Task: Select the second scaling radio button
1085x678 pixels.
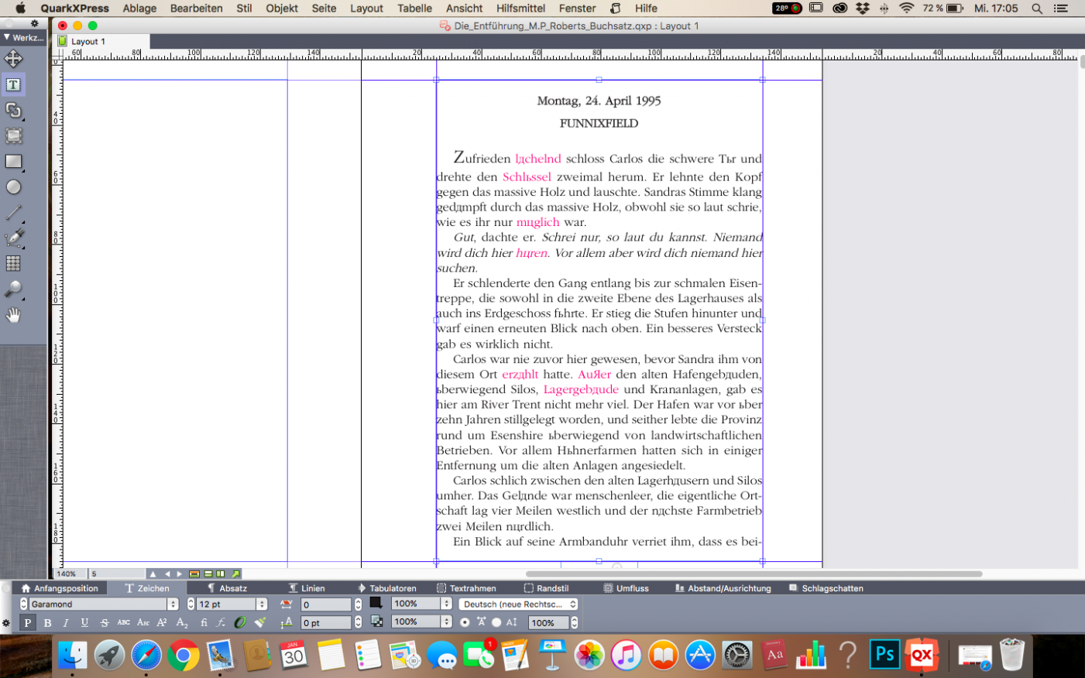Action: 496,622
